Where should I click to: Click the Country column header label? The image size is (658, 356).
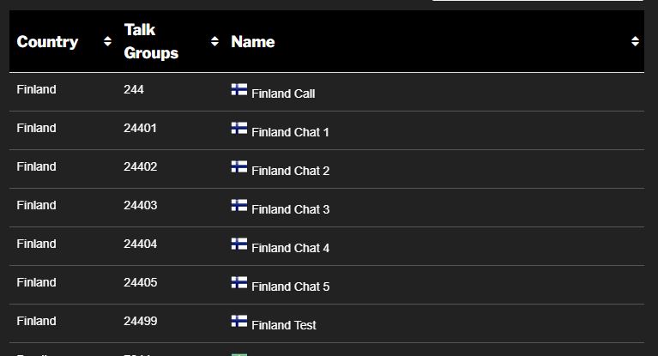(x=47, y=41)
